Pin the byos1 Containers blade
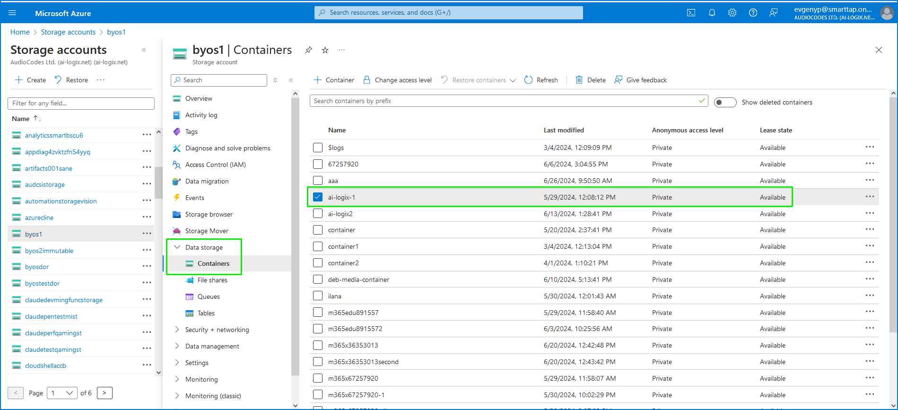 308,50
